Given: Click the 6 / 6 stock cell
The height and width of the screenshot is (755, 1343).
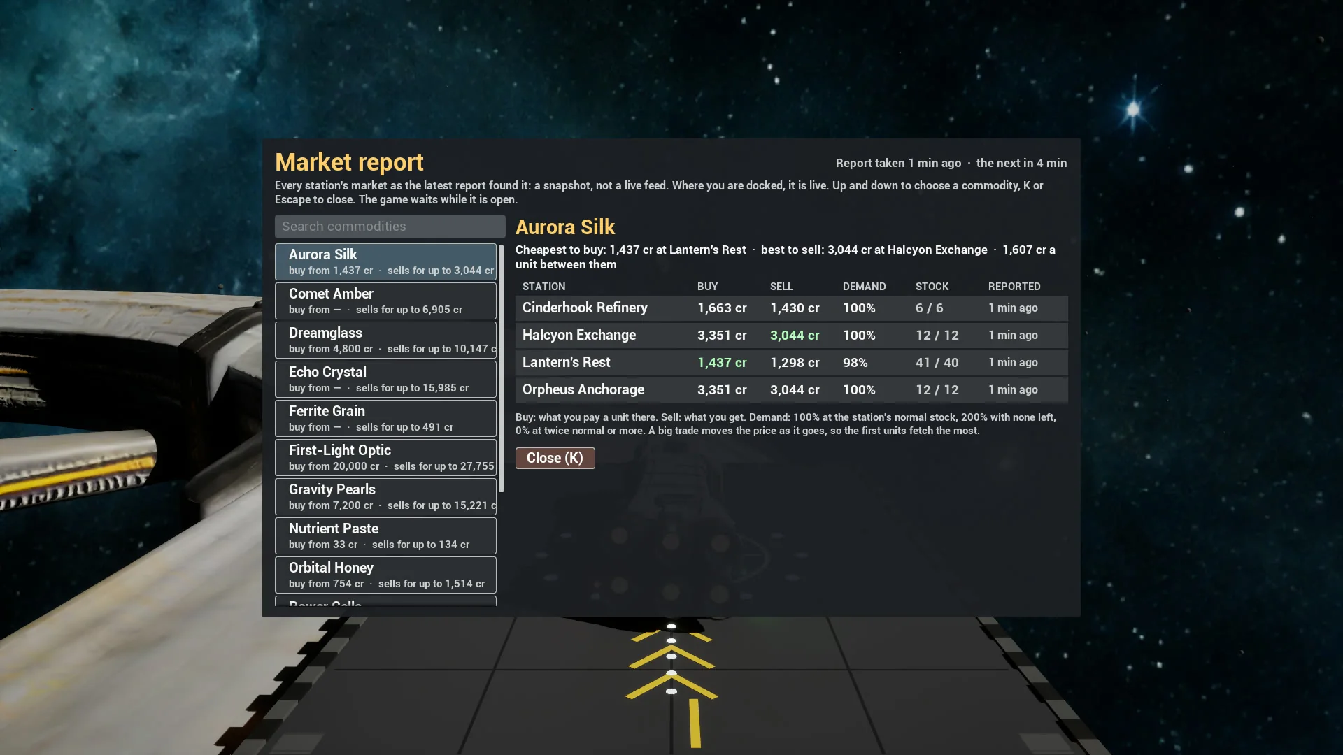Looking at the screenshot, I should [929, 308].
